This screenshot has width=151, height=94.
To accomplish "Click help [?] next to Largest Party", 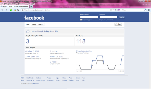I will (59, 64).
